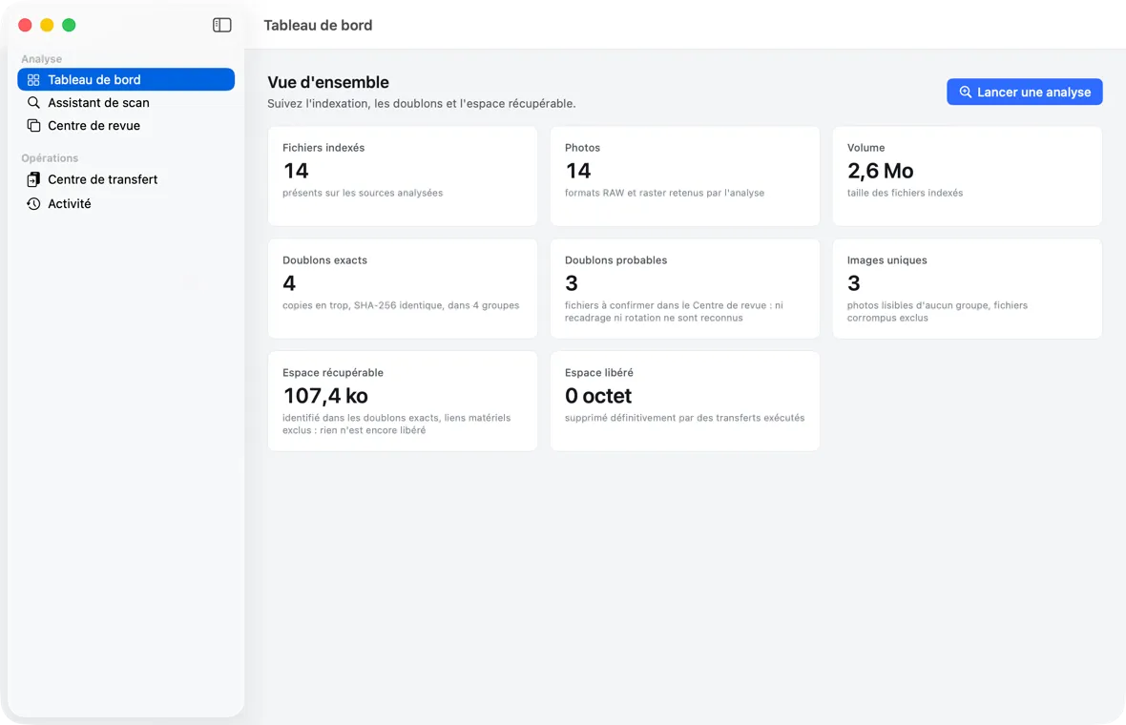Switch to Centre de transfert

[126, 179]
